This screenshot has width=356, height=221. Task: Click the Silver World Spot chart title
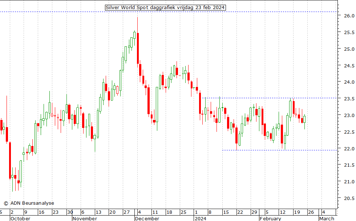pos(165,8)
